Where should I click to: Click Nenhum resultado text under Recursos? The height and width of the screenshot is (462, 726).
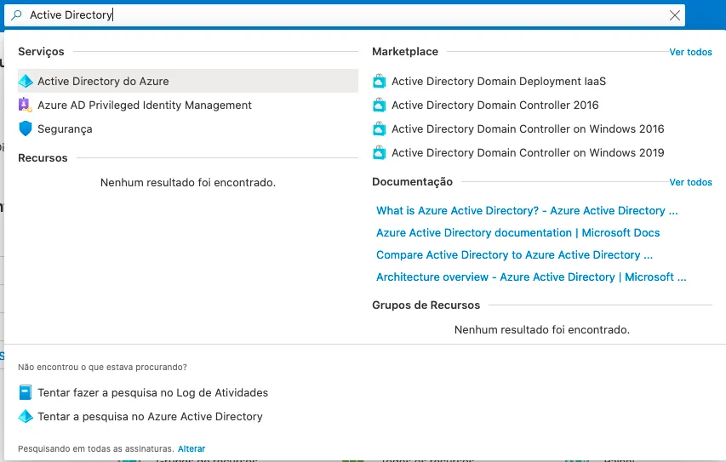[188, 182]
